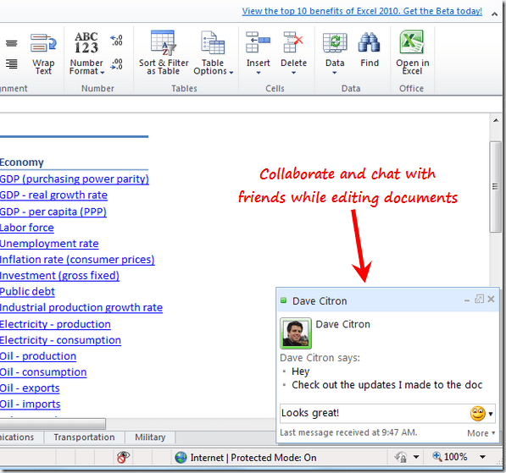Open Electricity - consumption link
506x473 pixels.
tap(60, 340)
